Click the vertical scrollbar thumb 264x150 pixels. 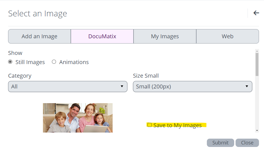(x=257, y=64)
